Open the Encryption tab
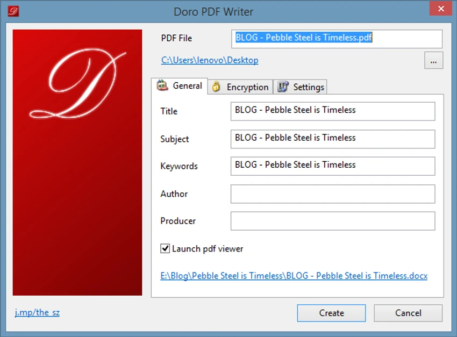The image size is (457, 337). pyautogui.click(x=240, y=87)
